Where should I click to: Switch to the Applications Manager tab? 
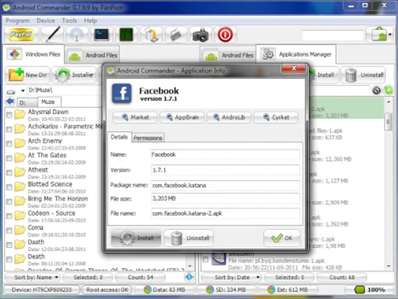click(x=296, y=54)
